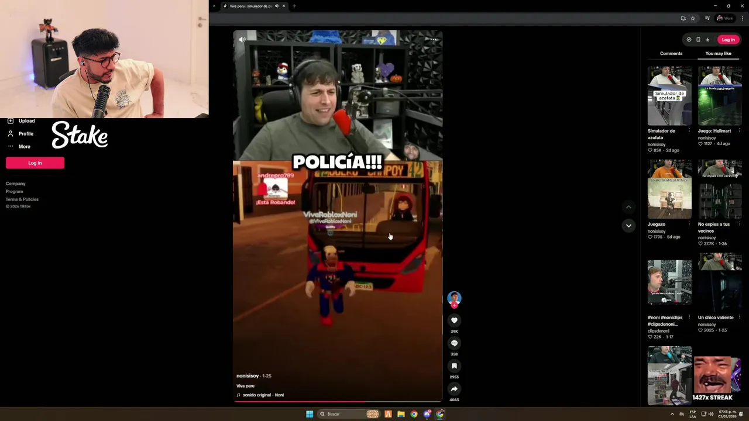This screenshot has width=749, height=421.
Task: Click the Upload plus icon in sidebar
Action: click(x=10, y=120)
